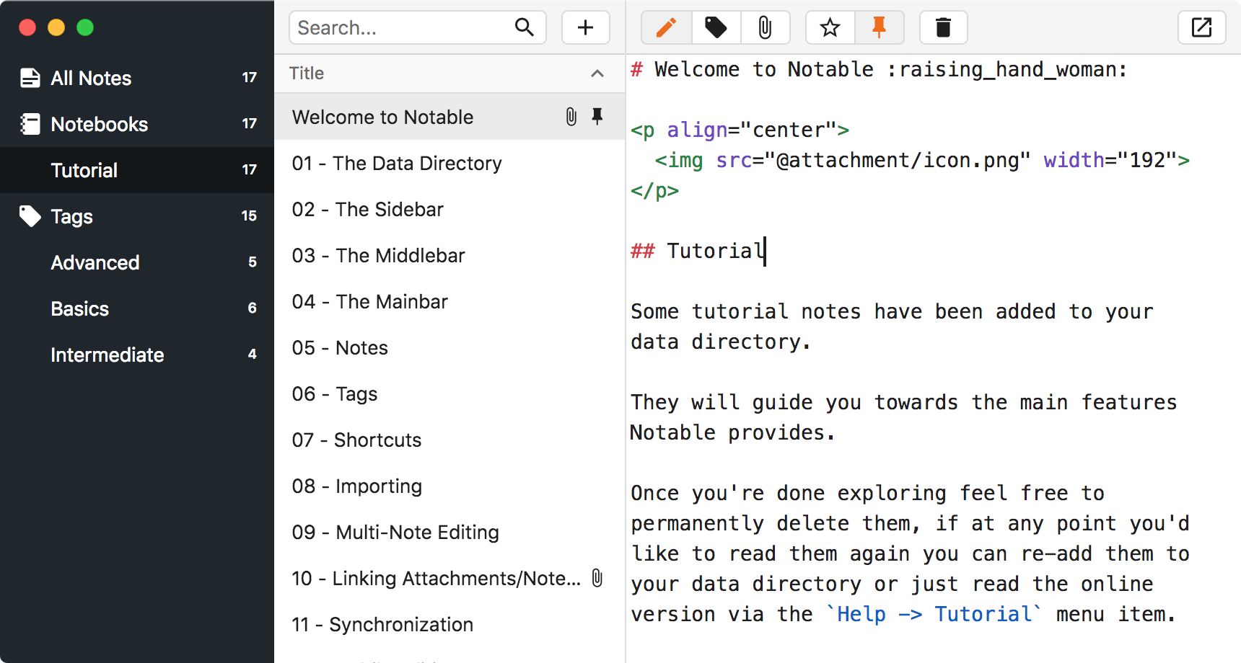
Task: Open note 10 - Linking Attachments/Notes
Action: [x=450, y=578]
